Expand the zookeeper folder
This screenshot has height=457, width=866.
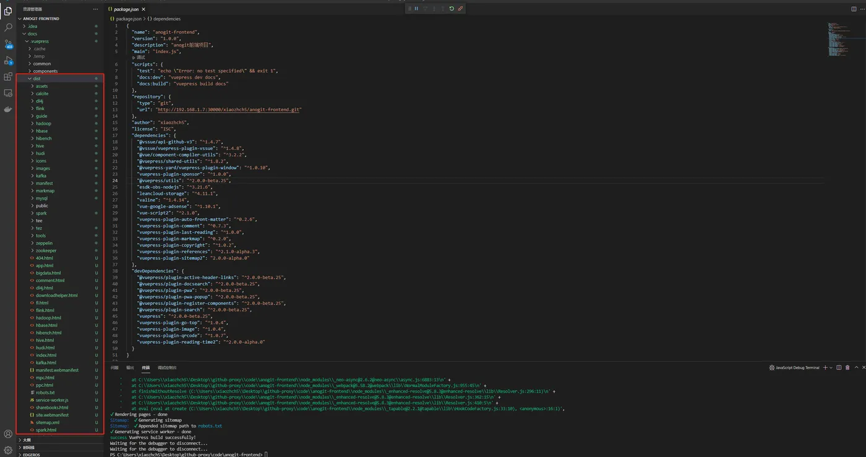[46, 250]
